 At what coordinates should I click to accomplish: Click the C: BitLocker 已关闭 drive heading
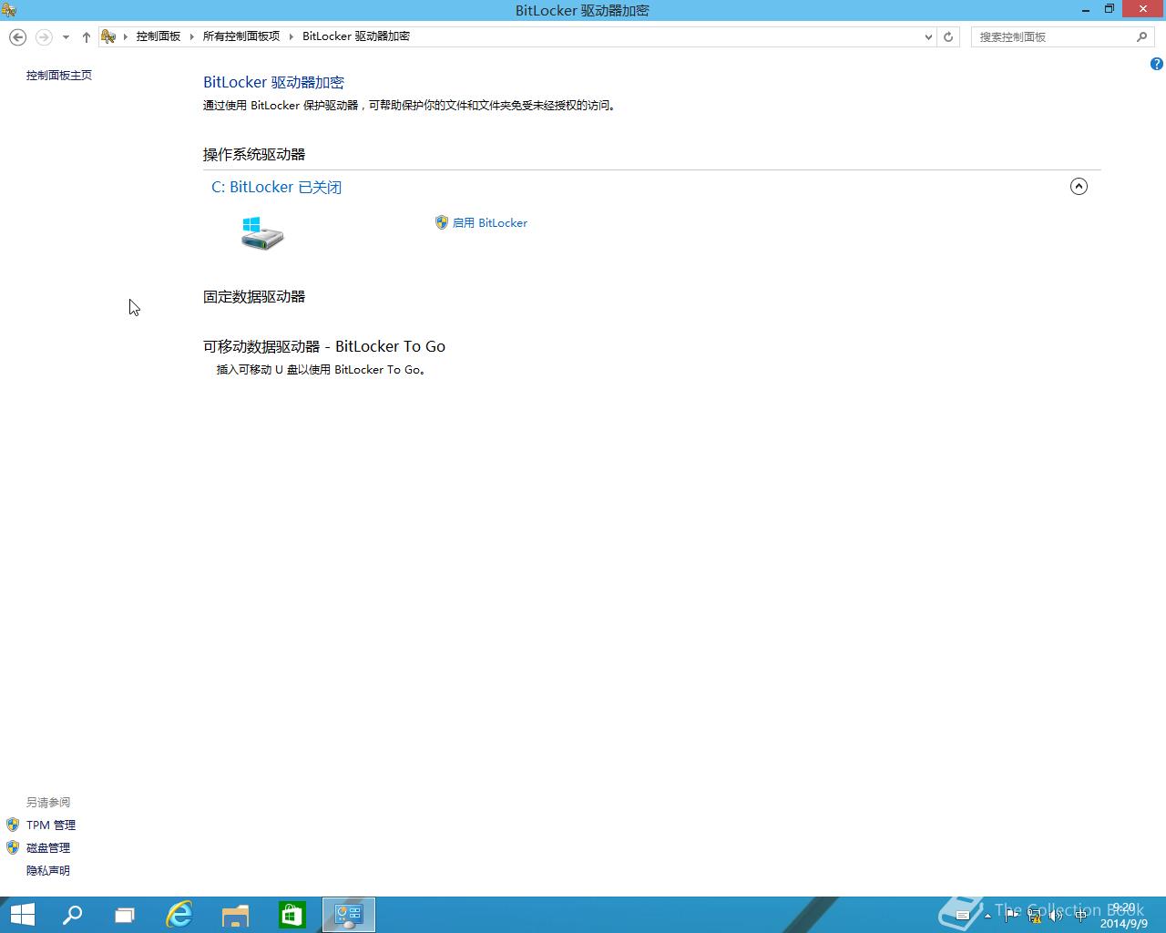276,187
